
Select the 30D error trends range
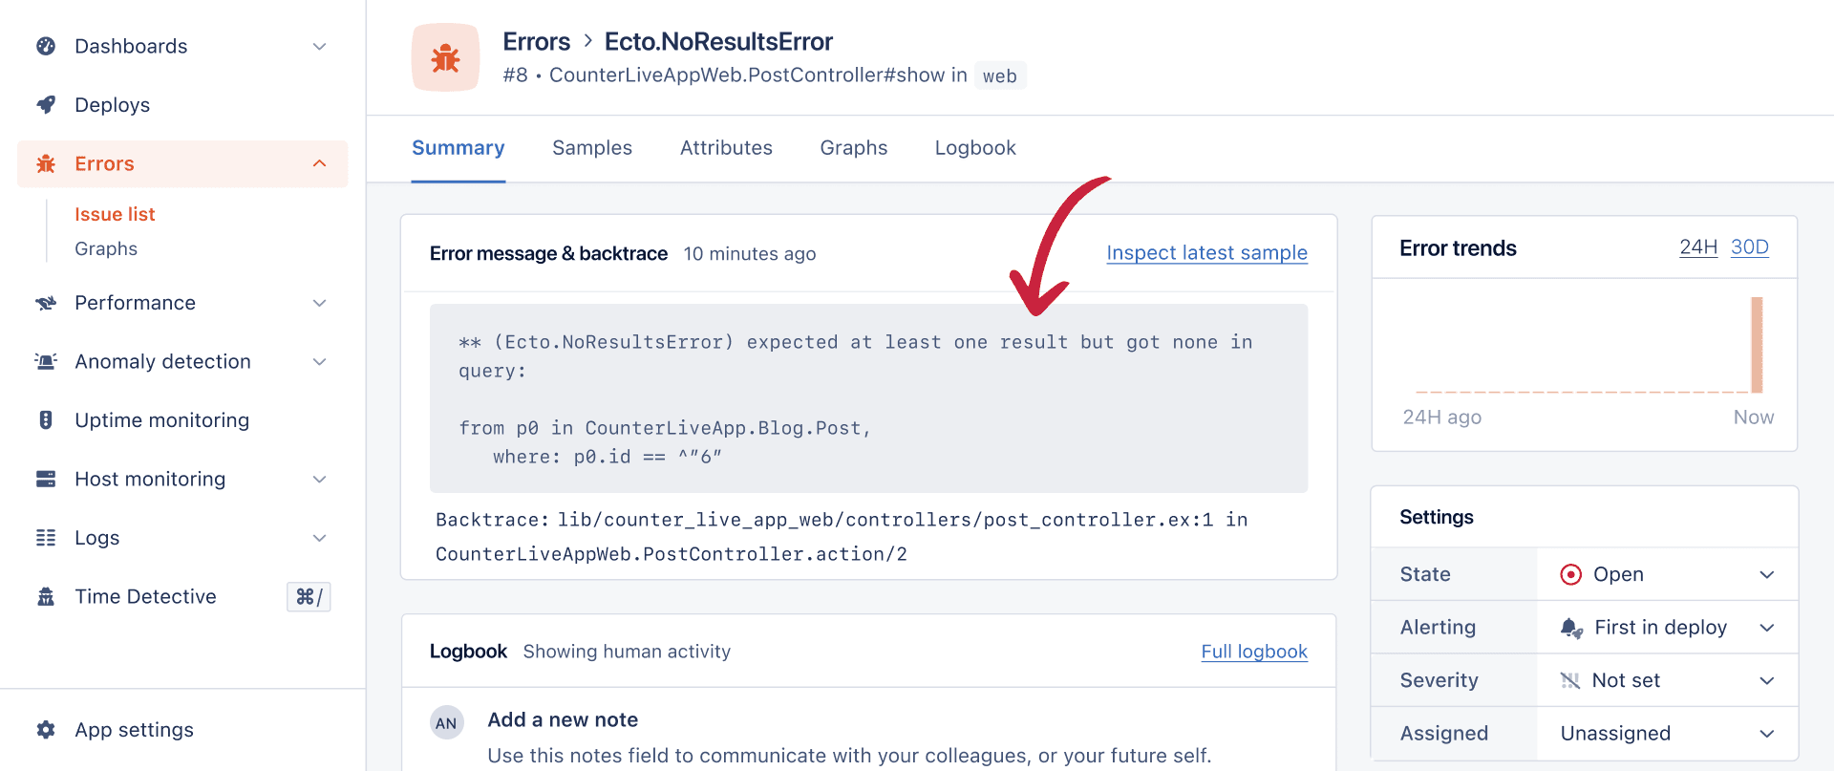pyautogui.click(x=1750, y=247)
